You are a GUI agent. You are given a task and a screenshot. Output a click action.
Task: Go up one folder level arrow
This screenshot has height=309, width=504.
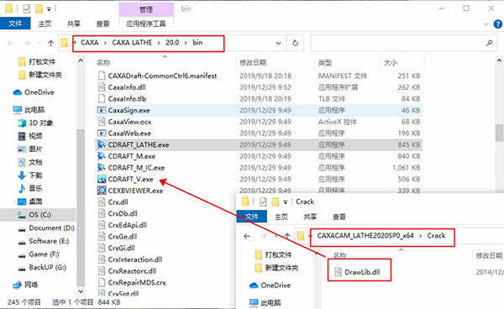point(50,43)
